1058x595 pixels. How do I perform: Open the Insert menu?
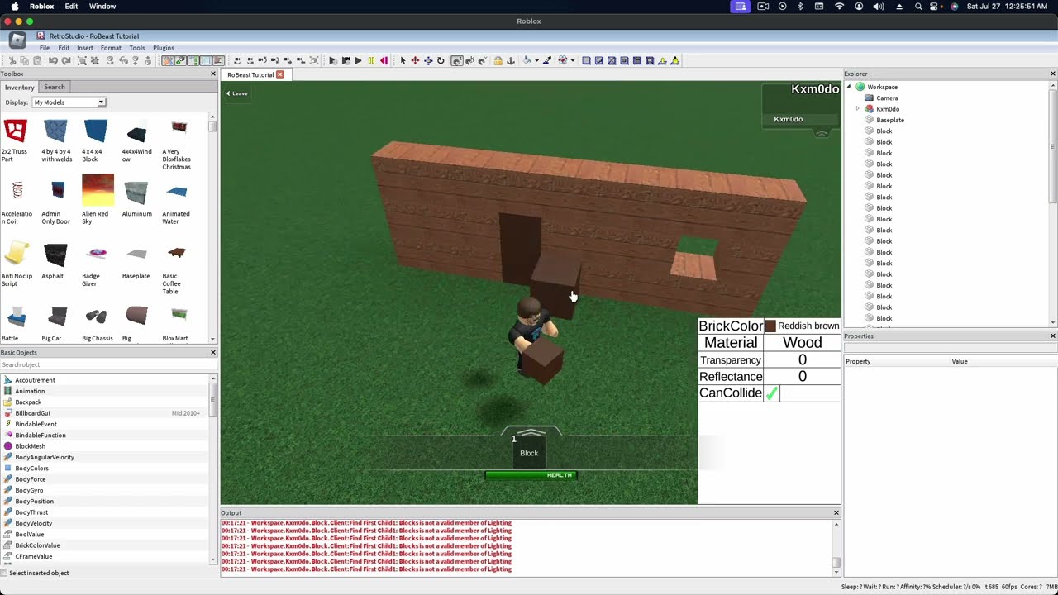85,48
